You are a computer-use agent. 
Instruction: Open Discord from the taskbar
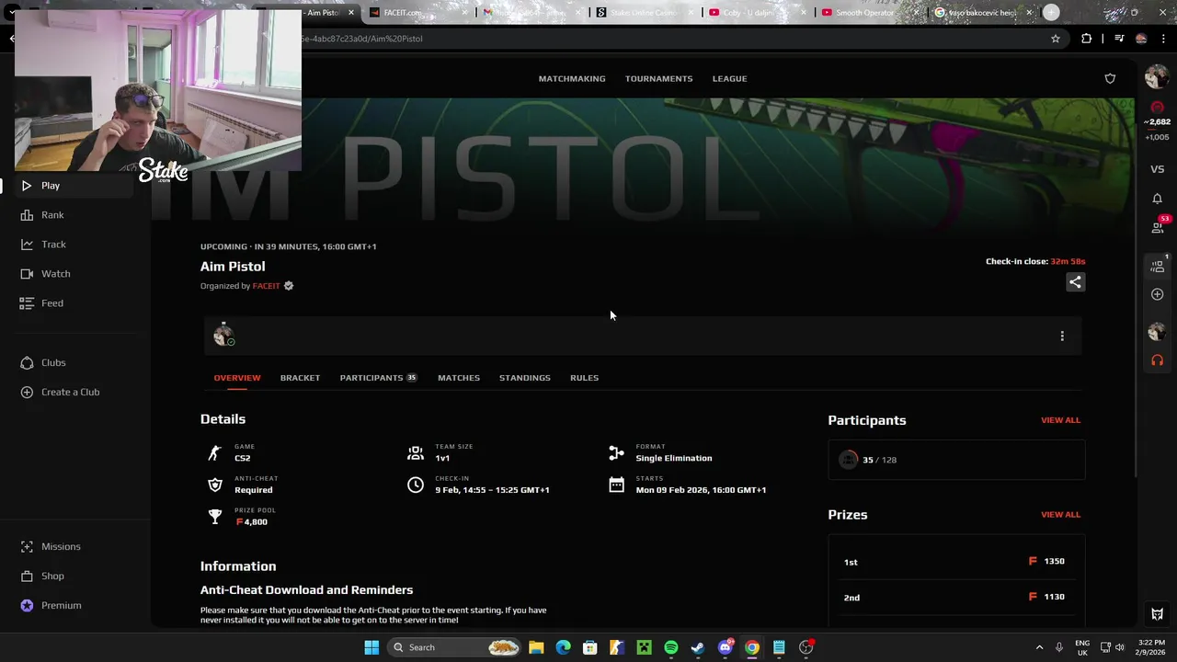[x=726, y=647]
